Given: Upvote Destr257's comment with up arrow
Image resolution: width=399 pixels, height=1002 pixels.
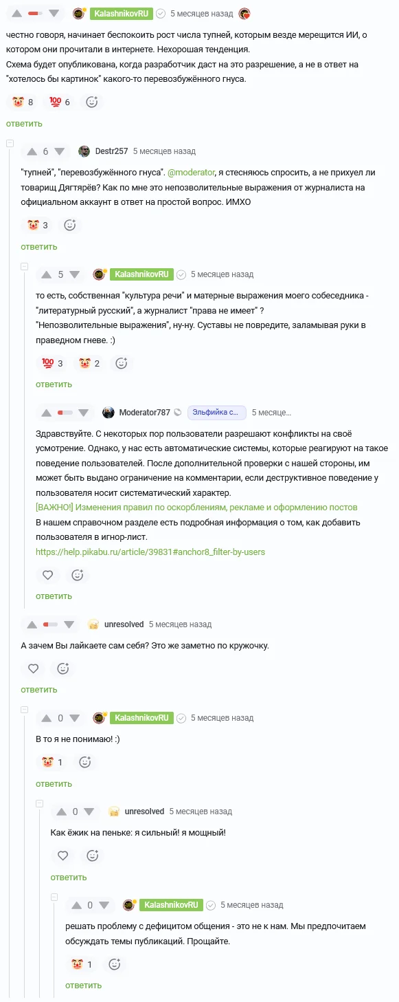Looking at the screenshot, I should (32, 151).
